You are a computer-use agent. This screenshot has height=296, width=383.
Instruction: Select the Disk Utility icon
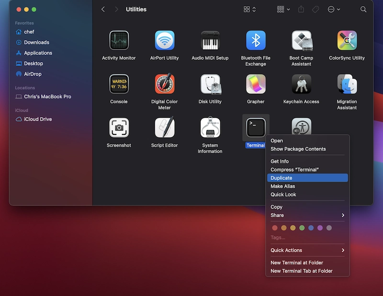[211, 84]
